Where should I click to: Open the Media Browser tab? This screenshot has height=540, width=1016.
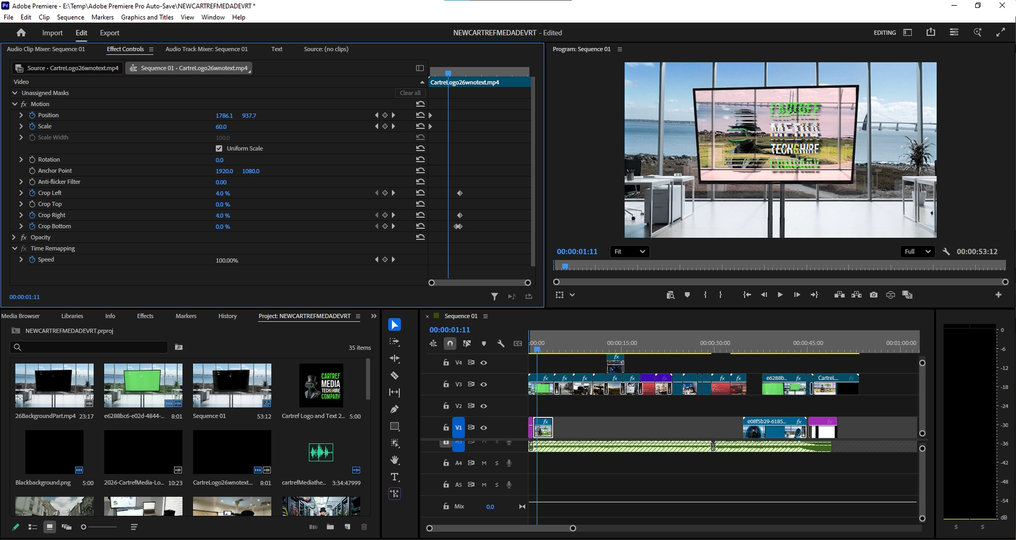coord(21,316)
